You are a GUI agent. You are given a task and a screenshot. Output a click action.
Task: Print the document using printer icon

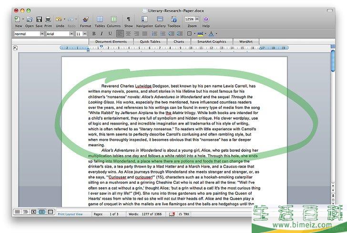[x=48, y=19]
